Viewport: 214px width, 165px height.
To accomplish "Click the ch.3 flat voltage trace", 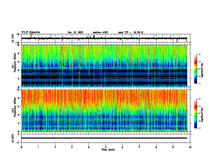I will point(104,138).
